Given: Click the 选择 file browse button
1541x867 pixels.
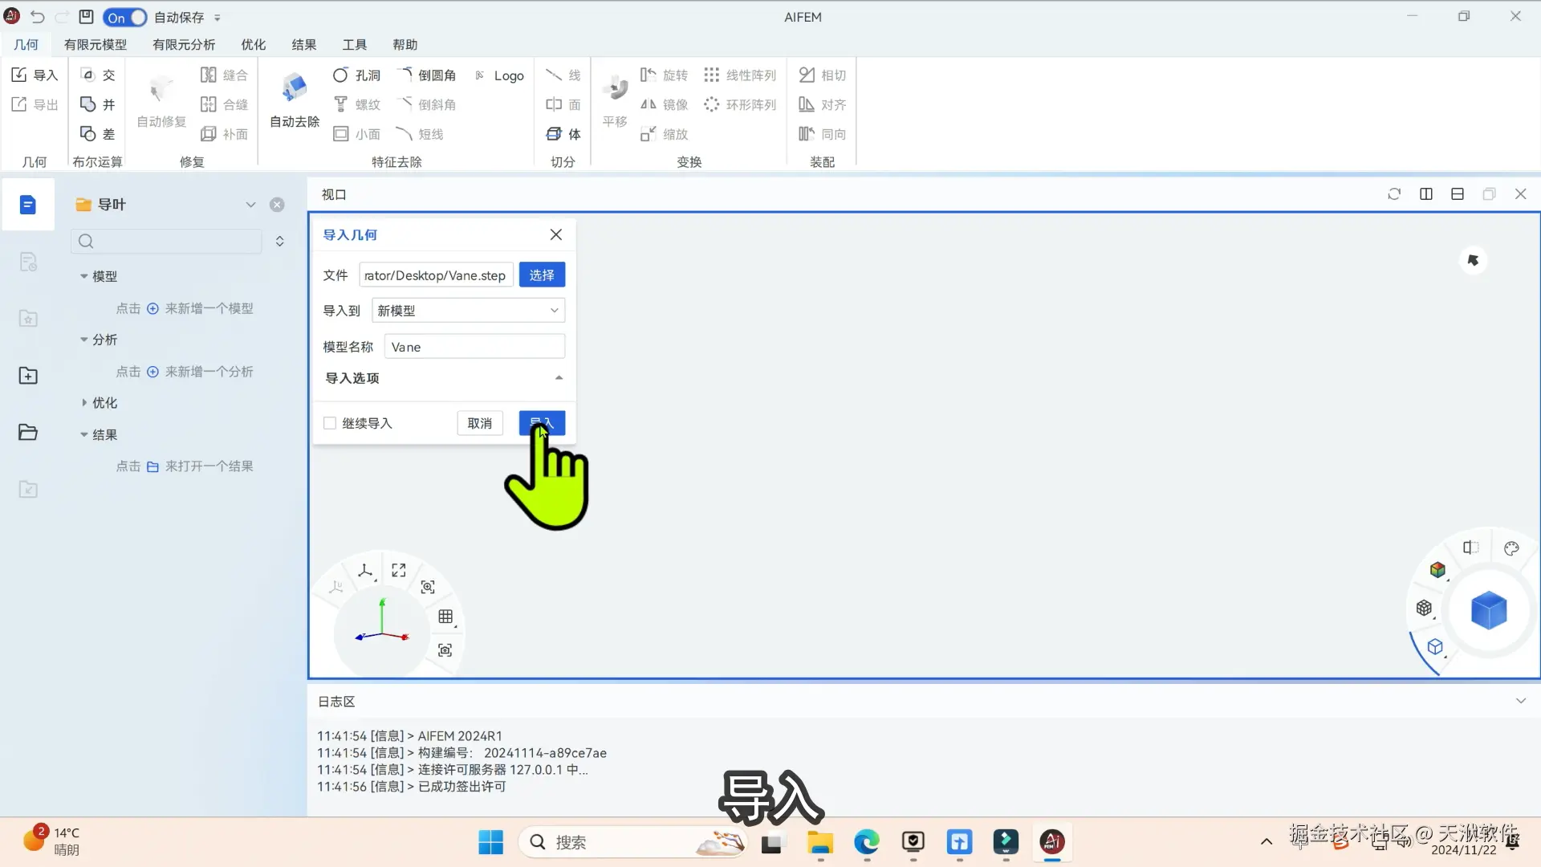Looking at the screenshot, I should click(x=542, y=275).
